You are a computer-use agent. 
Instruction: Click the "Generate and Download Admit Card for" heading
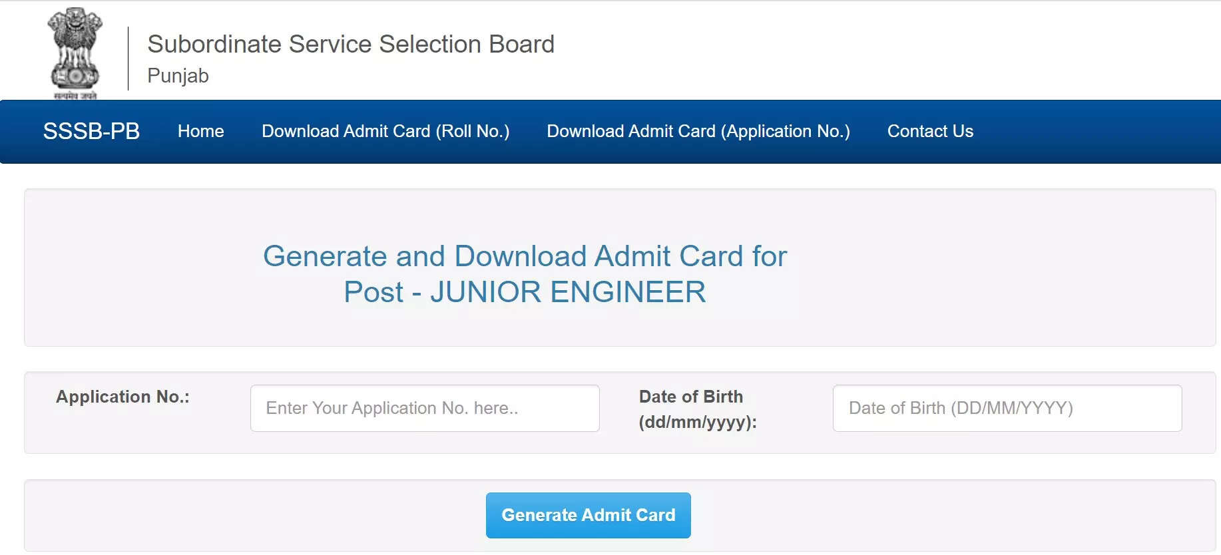click(x=525, y=256)
